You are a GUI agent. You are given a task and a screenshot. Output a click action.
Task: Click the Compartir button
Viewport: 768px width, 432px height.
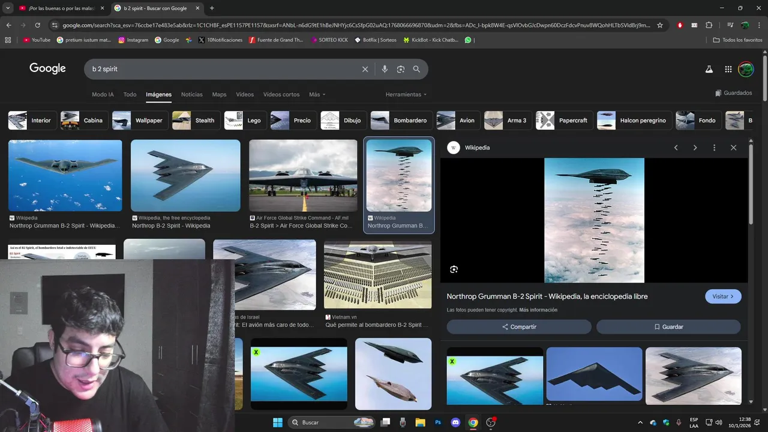pyautogui.click(x=519, y=327)
